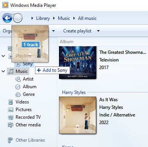The width and height of the screenshot is (148, 147).
Task: Click Library in the breadcrumb
Action: [x=43, y=18]
